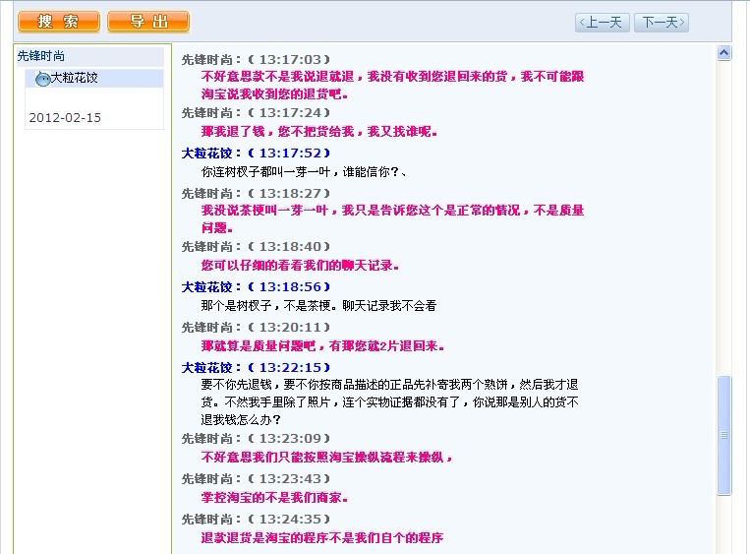Go to next day with 下一天
Image resolution: width=750 pixels, height=554 pixels.
[661, 23]
